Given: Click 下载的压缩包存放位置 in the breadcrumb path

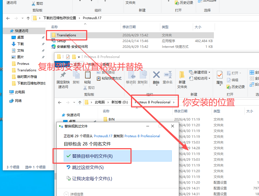Looking at the screenshot, I should pos(59,18).
